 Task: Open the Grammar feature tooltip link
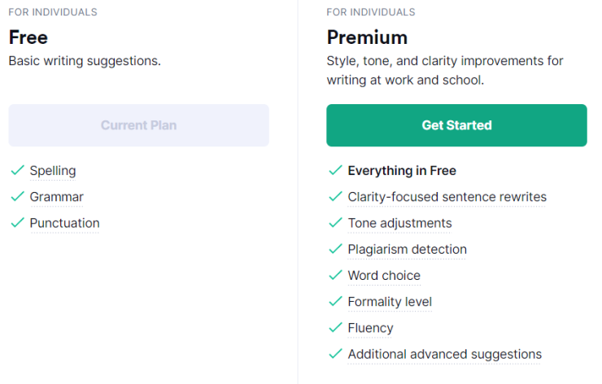coord(57,197)
